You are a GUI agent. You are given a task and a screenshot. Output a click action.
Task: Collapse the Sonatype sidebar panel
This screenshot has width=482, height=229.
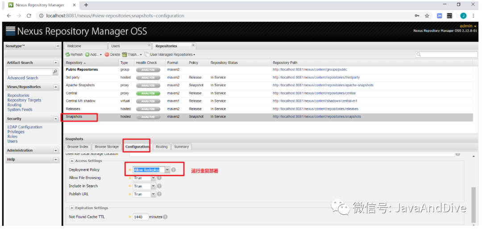click(x=58, y=46)
